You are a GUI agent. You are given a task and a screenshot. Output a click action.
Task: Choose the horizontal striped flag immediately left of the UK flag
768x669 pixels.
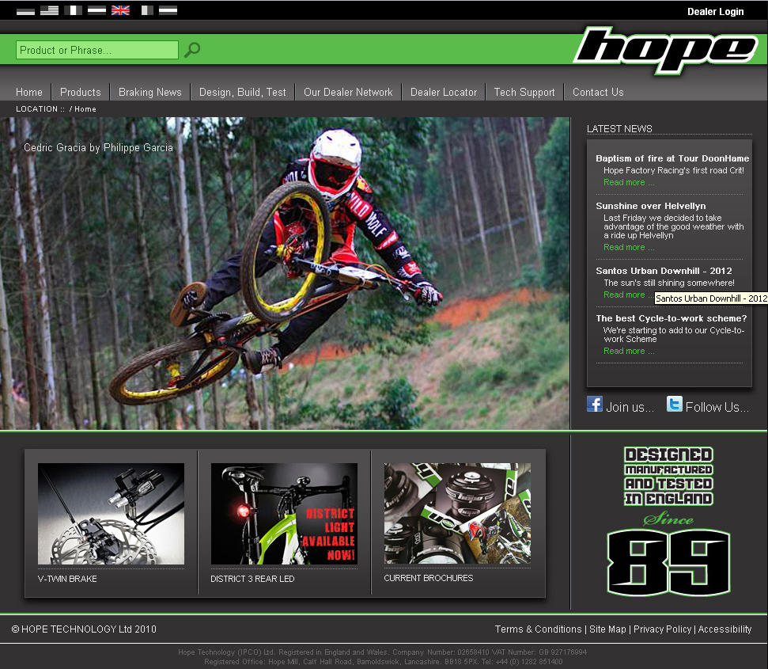[x=96, y=10]
